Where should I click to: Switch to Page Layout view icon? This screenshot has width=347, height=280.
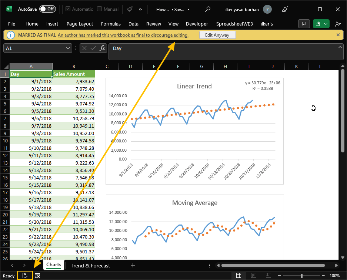pyautogui.click(x=254, y=275)
